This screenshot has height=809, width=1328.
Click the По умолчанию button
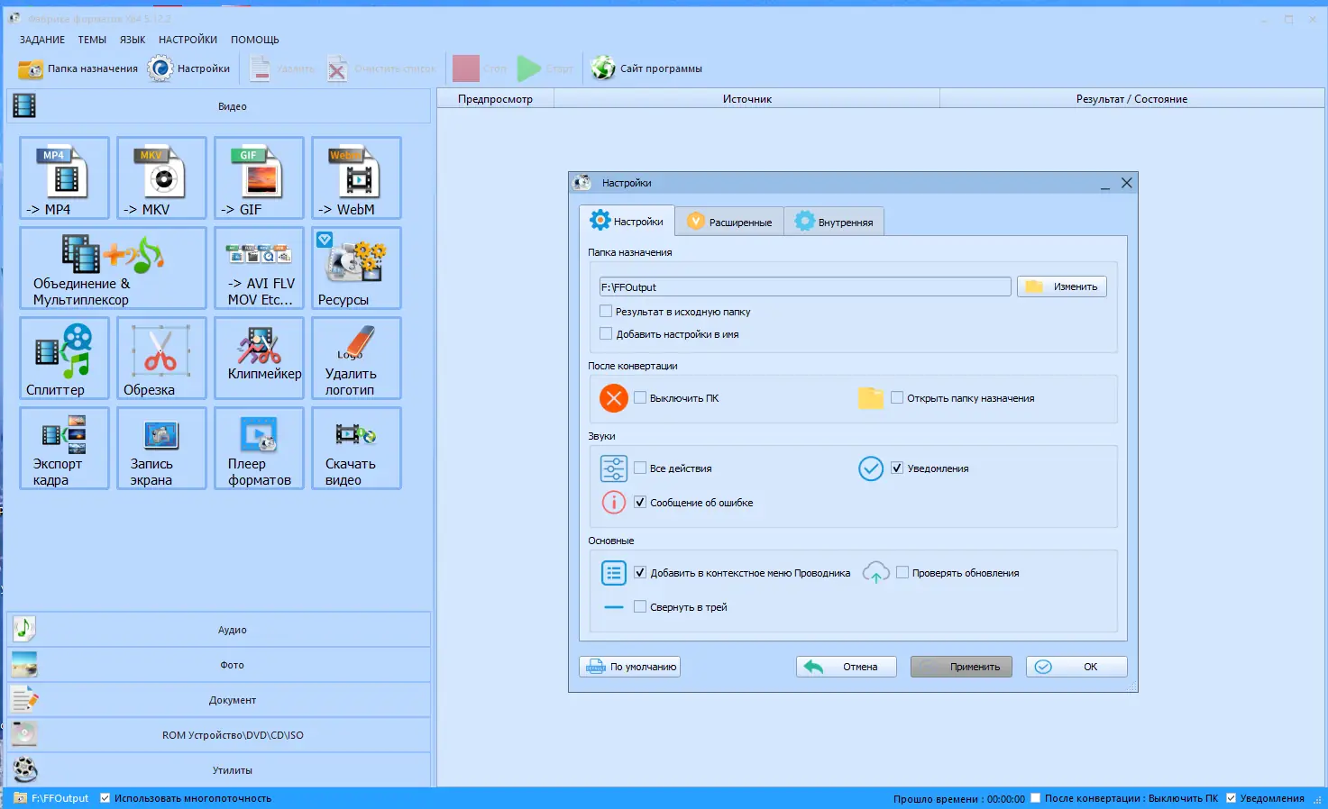point(629,667)
